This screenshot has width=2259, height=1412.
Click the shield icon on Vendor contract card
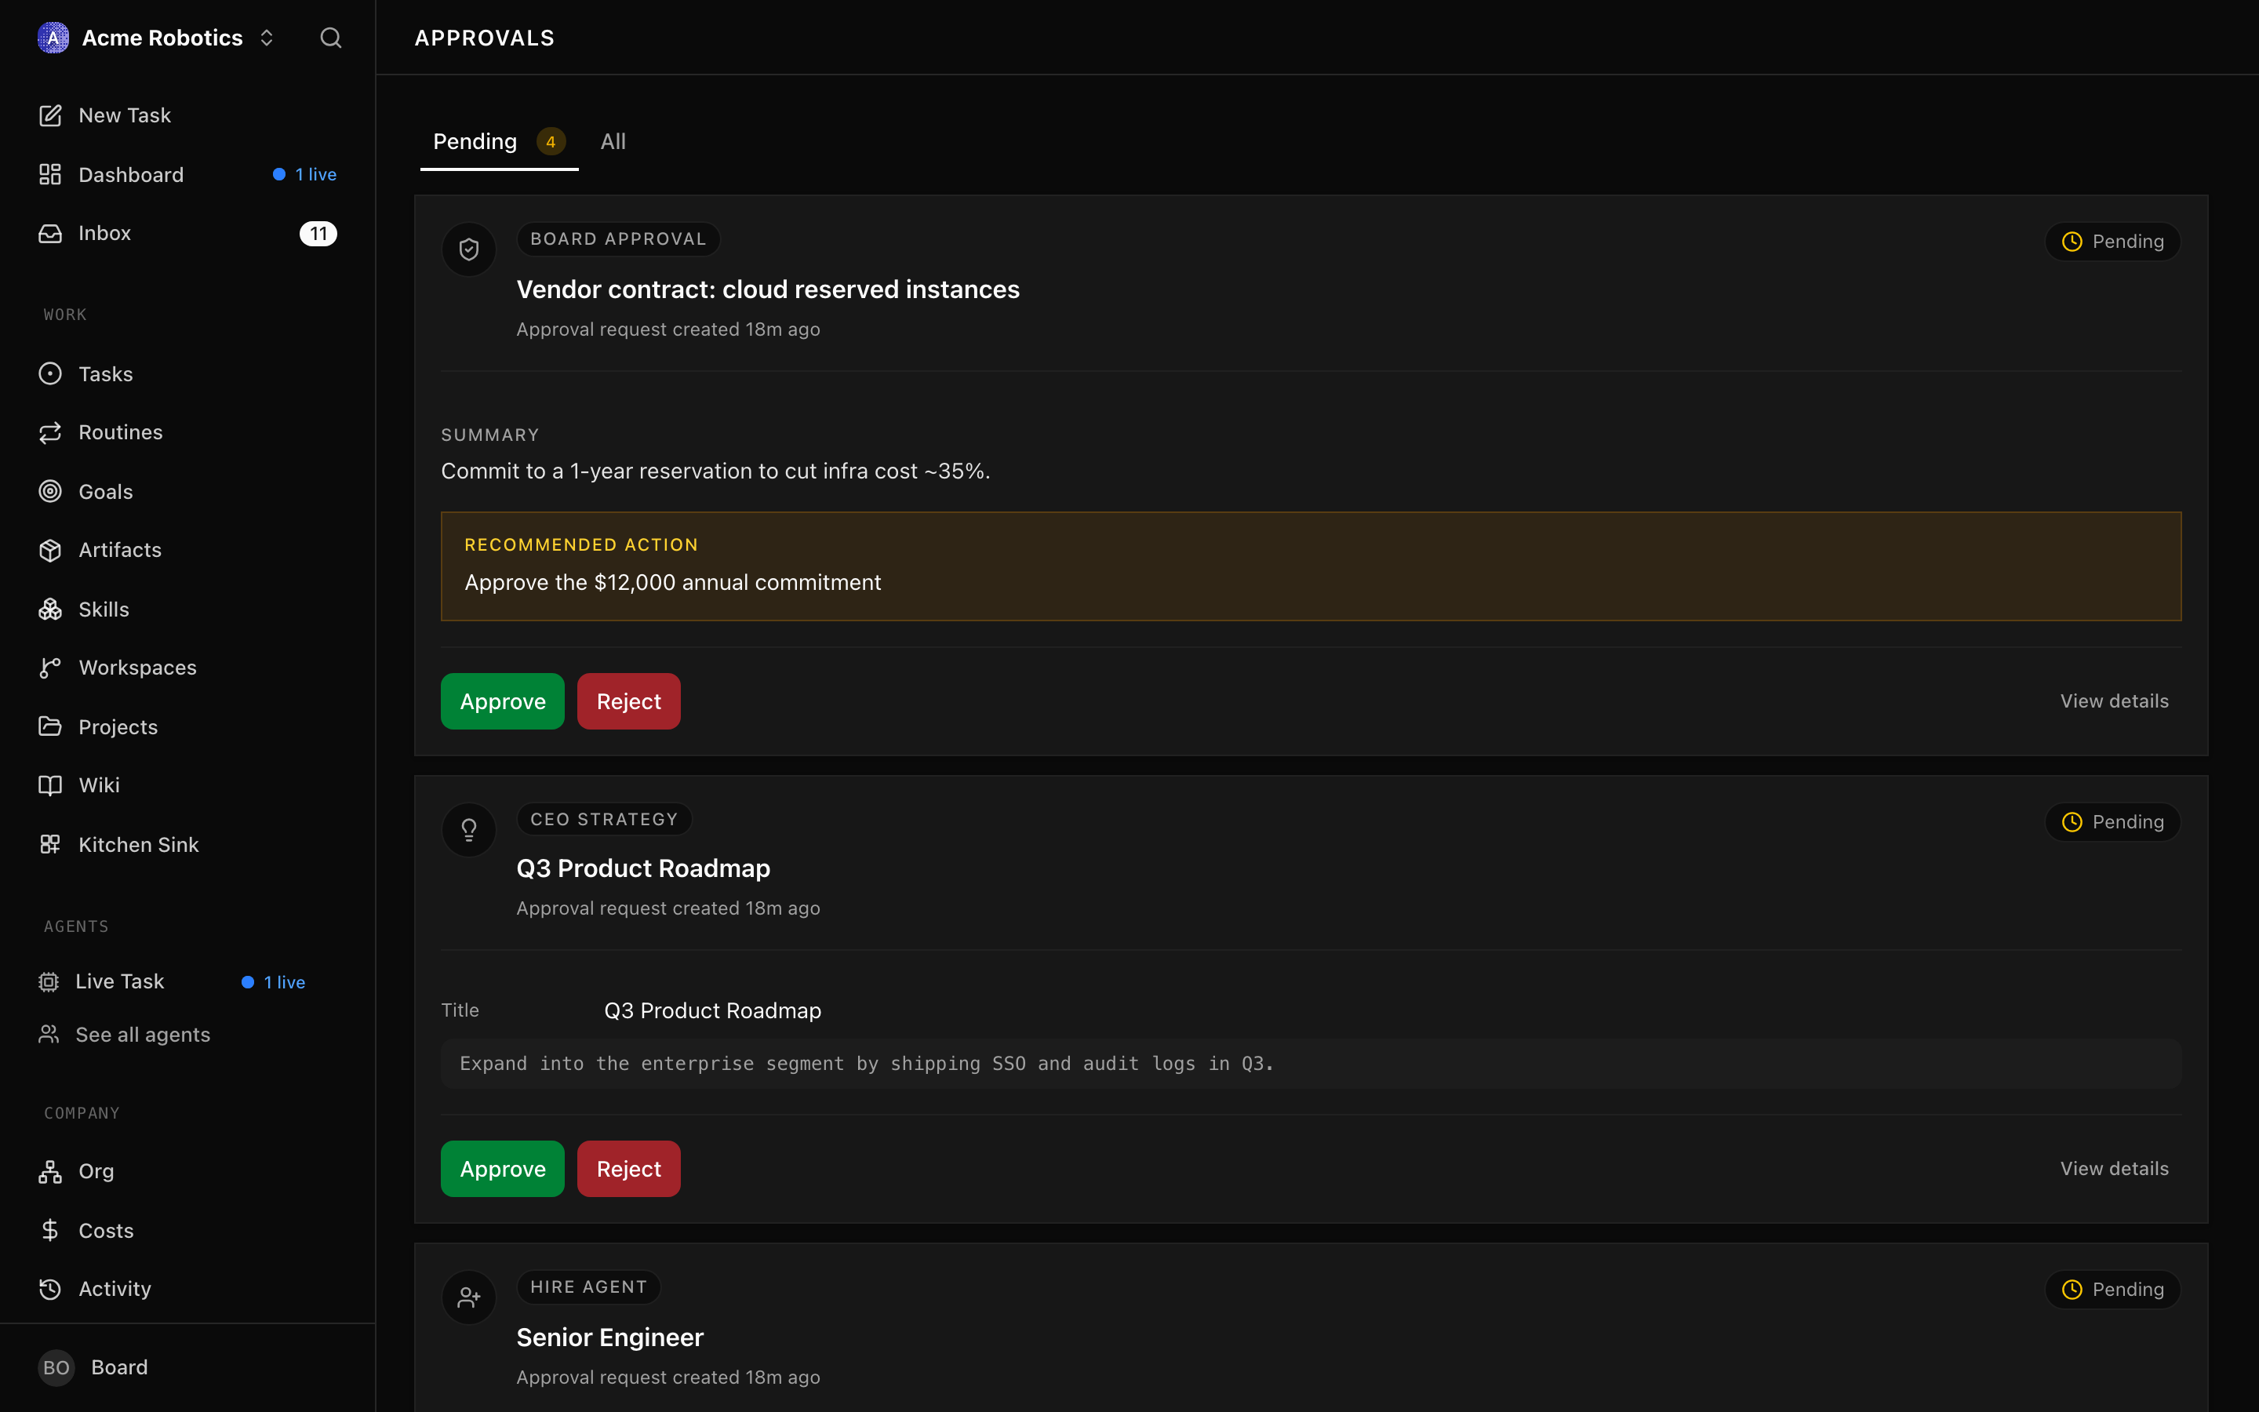coord(468,249)
